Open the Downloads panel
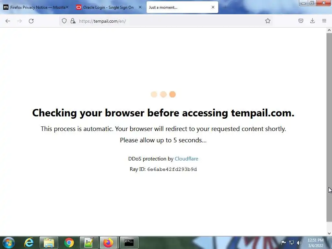This screenshot has height=249, width=332. coord(312,21)
